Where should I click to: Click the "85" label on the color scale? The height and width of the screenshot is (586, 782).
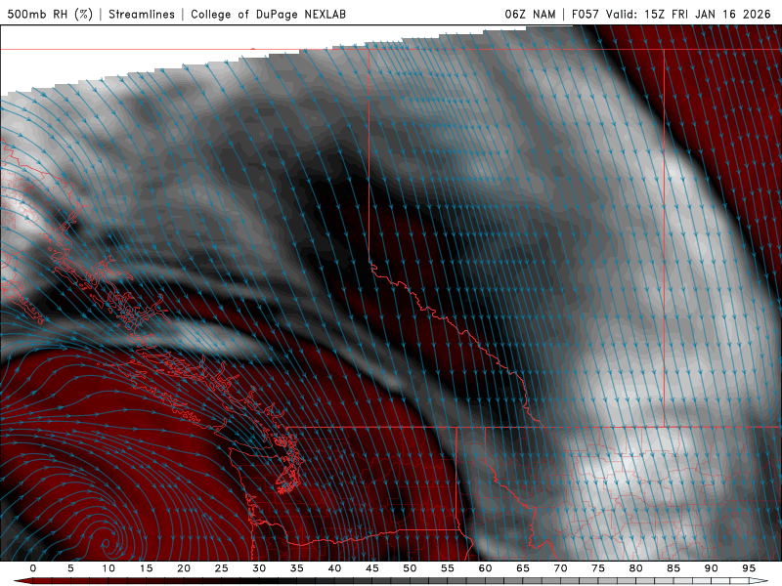[x=673, y=568]
